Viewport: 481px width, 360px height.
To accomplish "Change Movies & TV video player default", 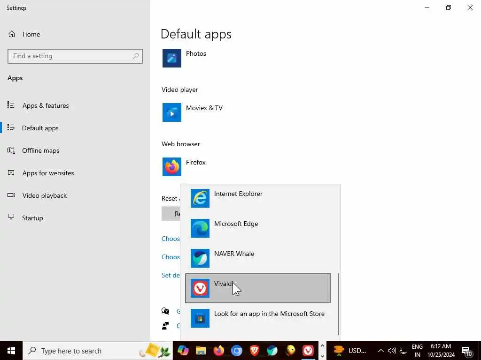I will 204,108.
